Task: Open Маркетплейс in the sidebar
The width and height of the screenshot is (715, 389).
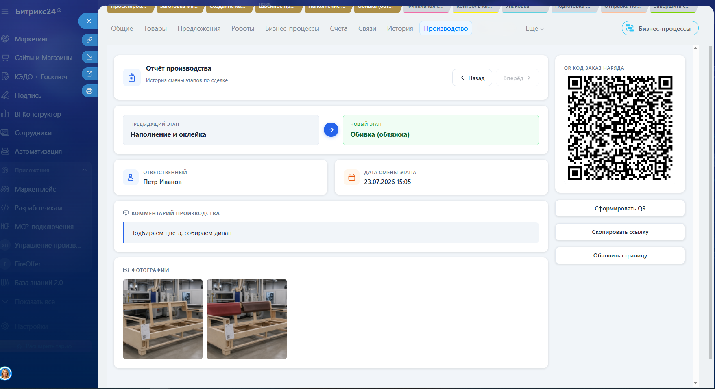Action: 35,189
